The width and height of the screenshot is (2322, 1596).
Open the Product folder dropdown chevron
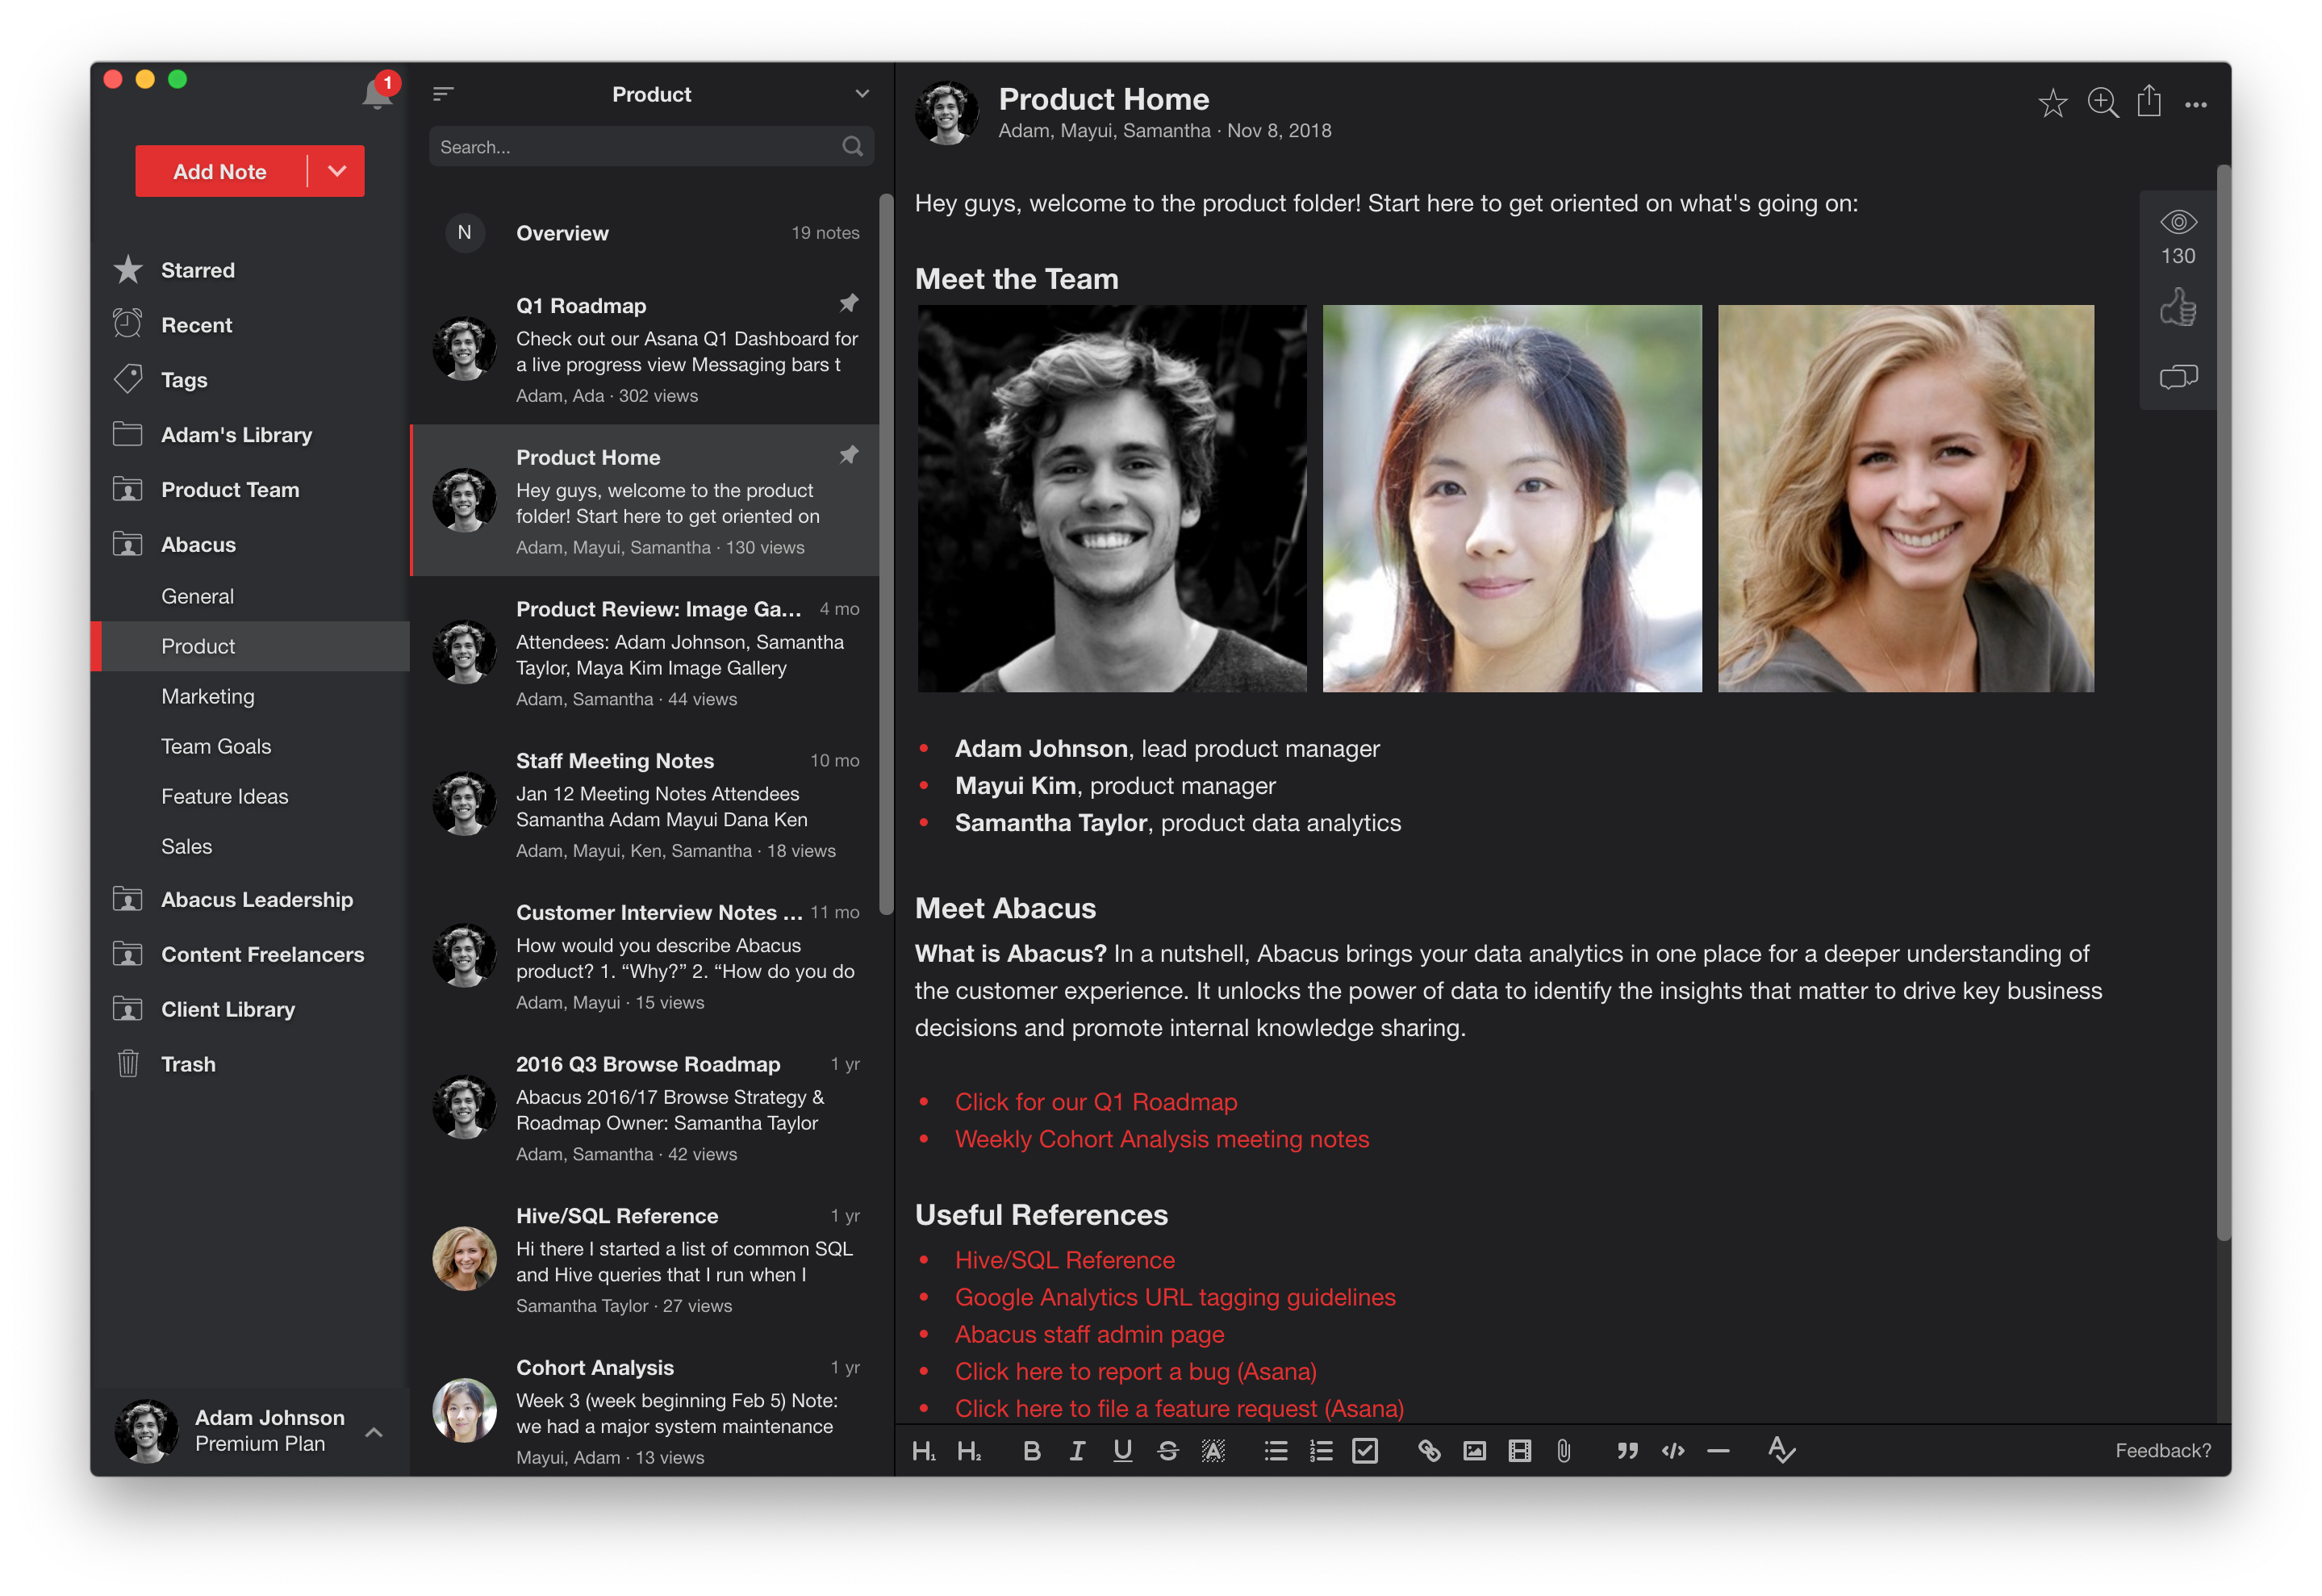point(862,94)
